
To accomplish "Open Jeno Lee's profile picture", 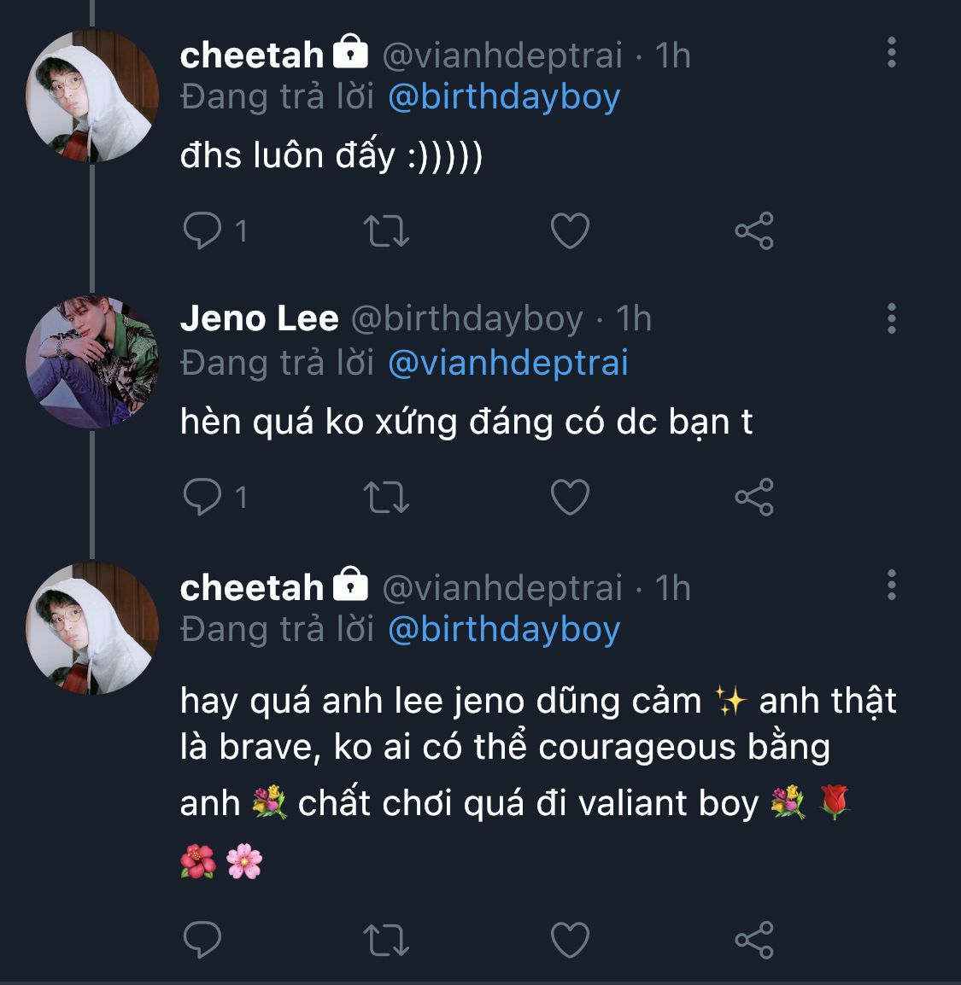I will pos(92,362).
